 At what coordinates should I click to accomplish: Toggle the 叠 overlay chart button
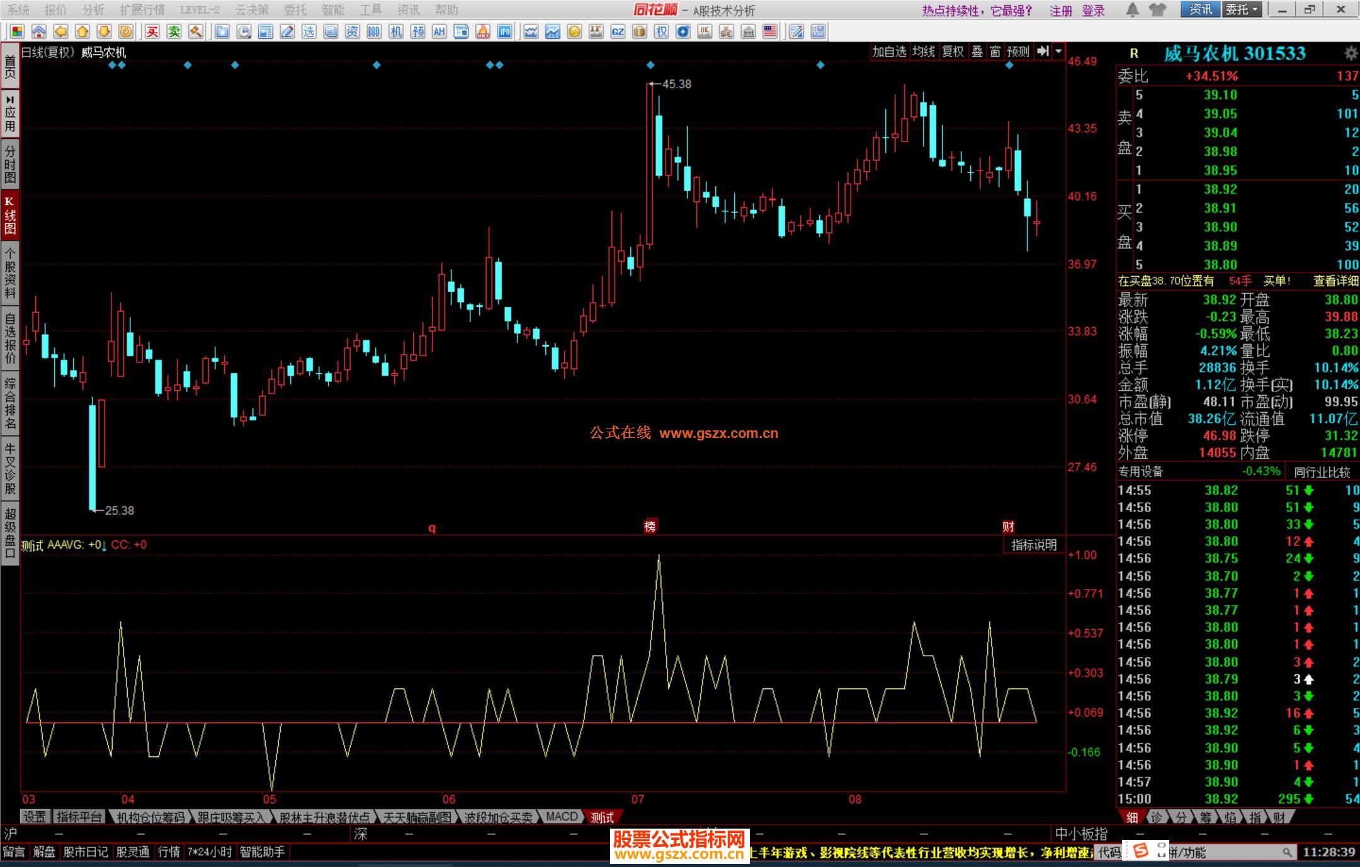pyautogui.click(x=977, y=52)
